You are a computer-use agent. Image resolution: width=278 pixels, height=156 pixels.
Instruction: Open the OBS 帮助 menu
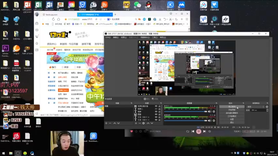[163, 37]
